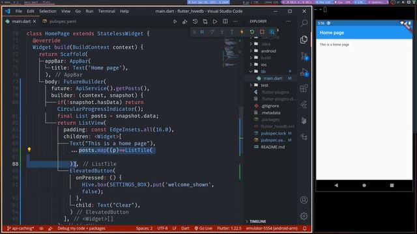Open the Flutter sidebar icon
The height and width of the screenshot is (234, 417).
pyautogui.click(x=304, y=105)
